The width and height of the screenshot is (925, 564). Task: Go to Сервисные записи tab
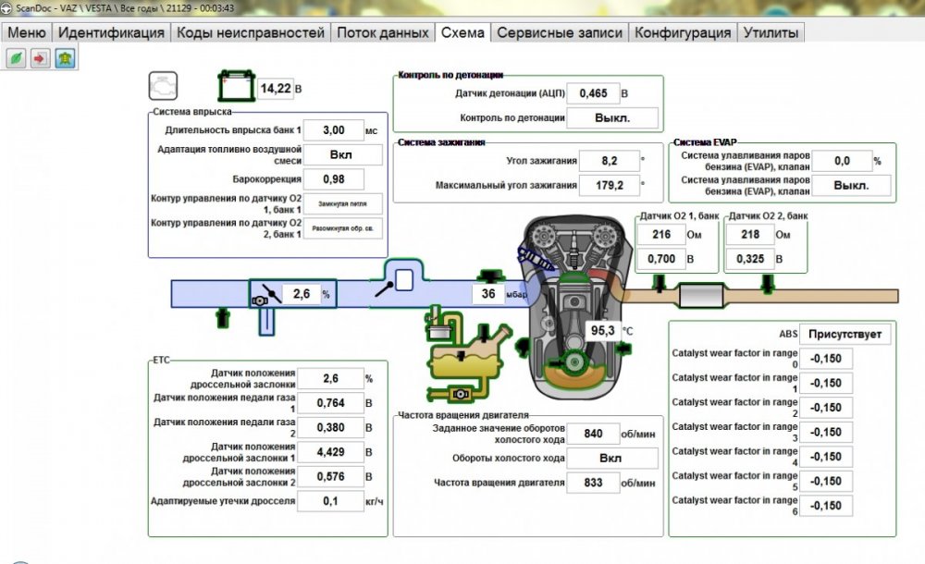point(560,32)
